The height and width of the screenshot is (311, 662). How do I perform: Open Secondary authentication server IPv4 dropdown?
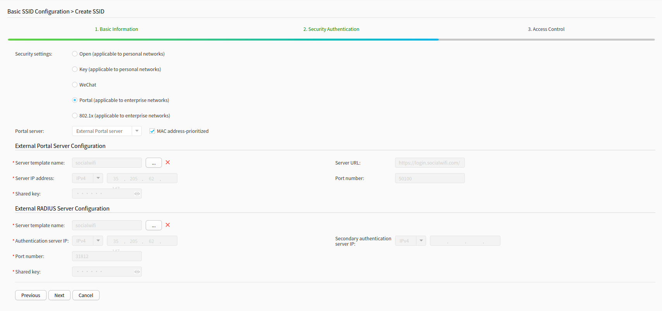click(x=421, y=241)
